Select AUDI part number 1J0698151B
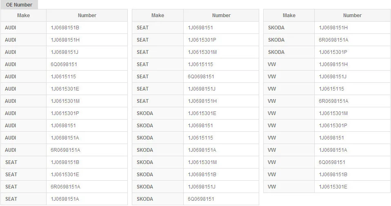 pos(65,28)
